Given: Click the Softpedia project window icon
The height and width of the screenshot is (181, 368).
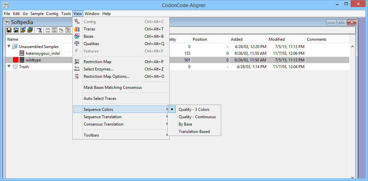Looking at the screenshot, I should 7,22.
